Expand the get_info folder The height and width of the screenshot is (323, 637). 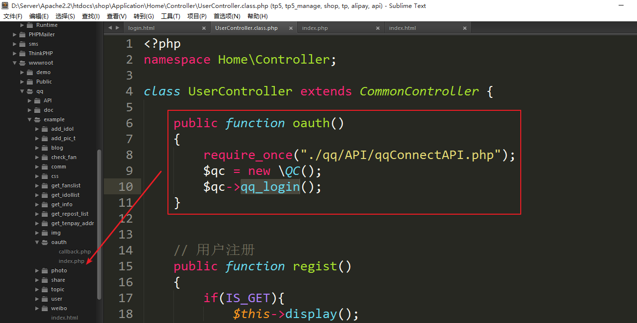coord(37,205)
